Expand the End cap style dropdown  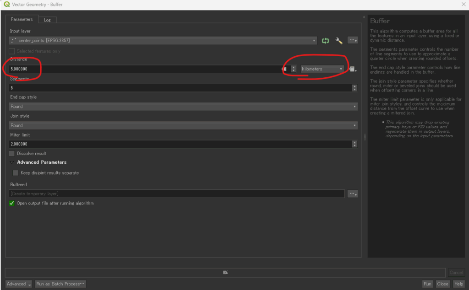coord(183,107)
